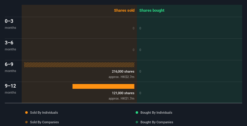The width and height of the screenshot is (247, 126).
Task: Click the striped Sold By Companies legend icon
Action: pos(26,122)
